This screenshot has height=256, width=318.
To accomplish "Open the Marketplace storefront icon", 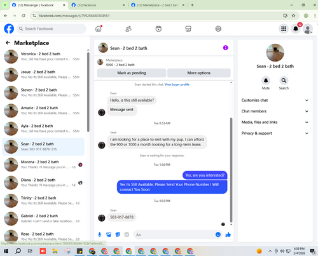I will (188, 29).
